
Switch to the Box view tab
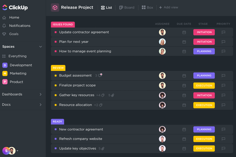click(147, 7)
